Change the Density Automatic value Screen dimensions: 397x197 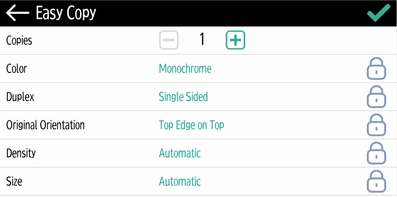coord(180,153)
